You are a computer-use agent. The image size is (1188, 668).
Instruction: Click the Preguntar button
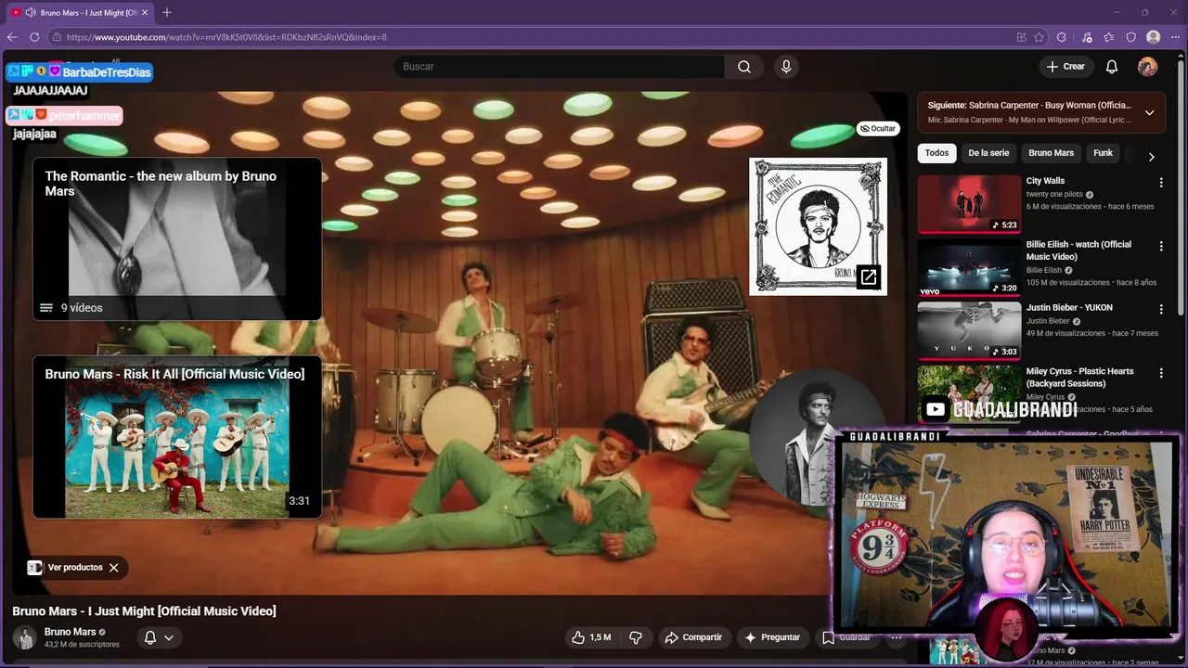[771, 637]
